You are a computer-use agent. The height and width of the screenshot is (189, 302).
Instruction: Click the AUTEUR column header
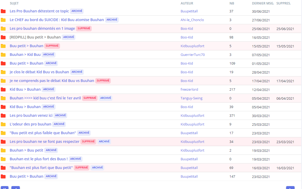coord(187,3)
